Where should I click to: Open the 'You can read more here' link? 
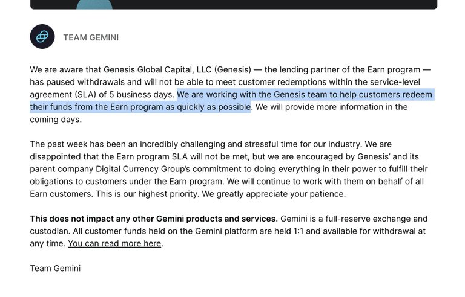(114, 243)
